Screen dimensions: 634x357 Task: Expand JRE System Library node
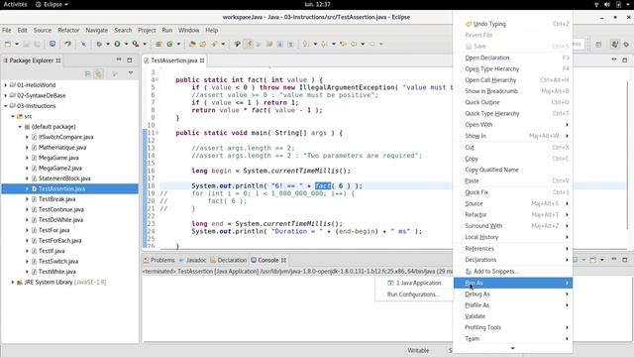13,282
